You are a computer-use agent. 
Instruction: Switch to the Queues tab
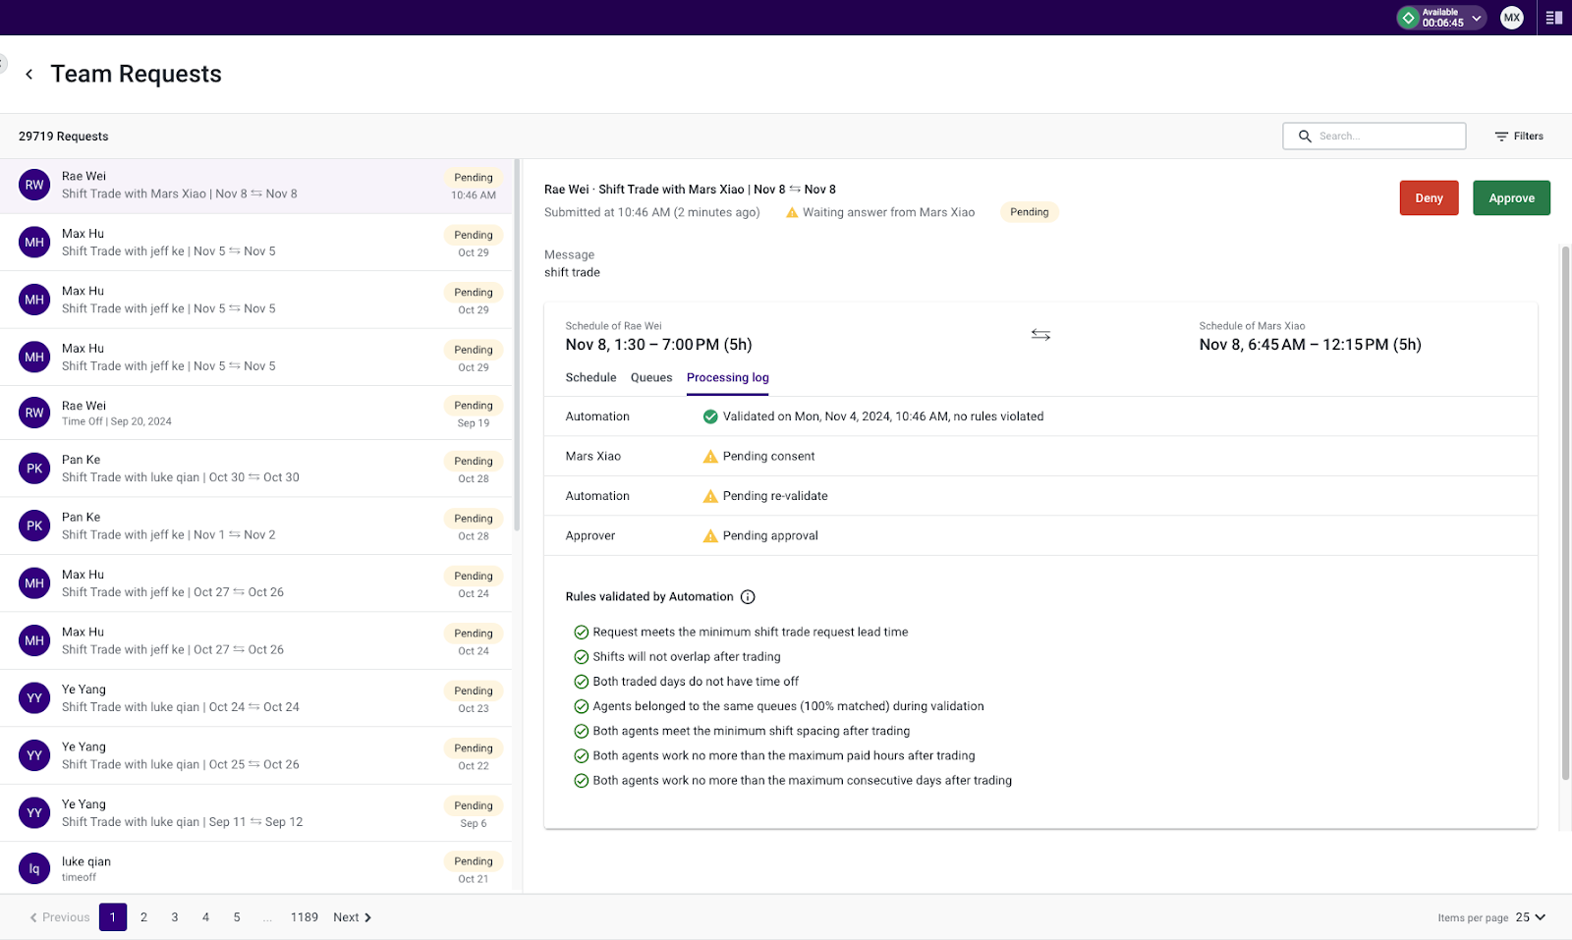point(651,377)
